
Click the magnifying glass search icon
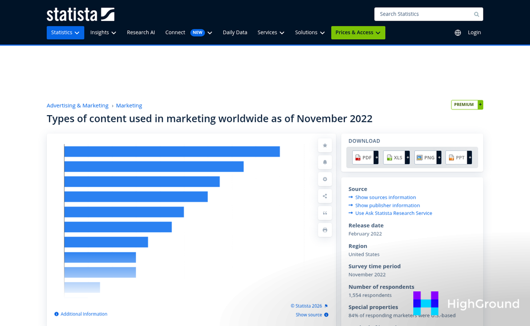tap(476, 14)
